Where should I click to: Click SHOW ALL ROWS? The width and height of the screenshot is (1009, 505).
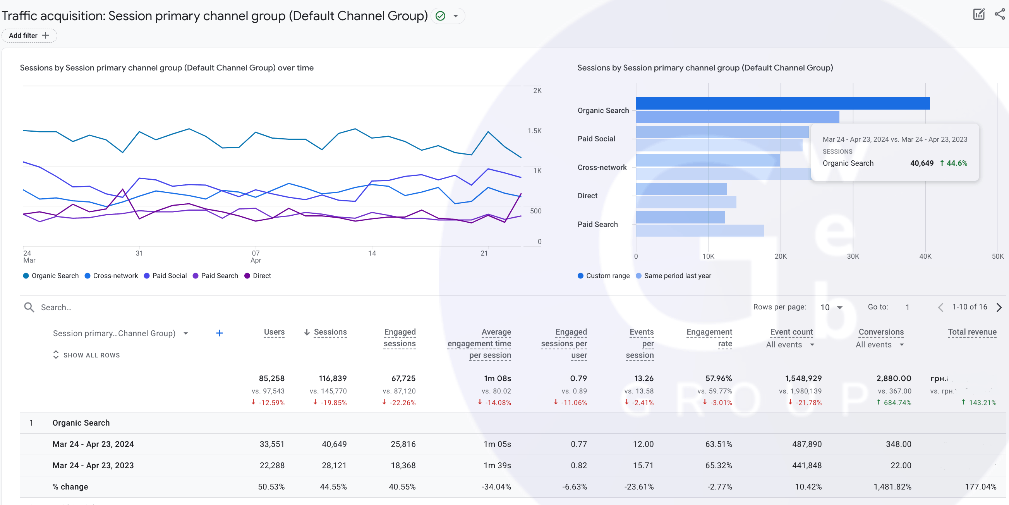point(87,355)
